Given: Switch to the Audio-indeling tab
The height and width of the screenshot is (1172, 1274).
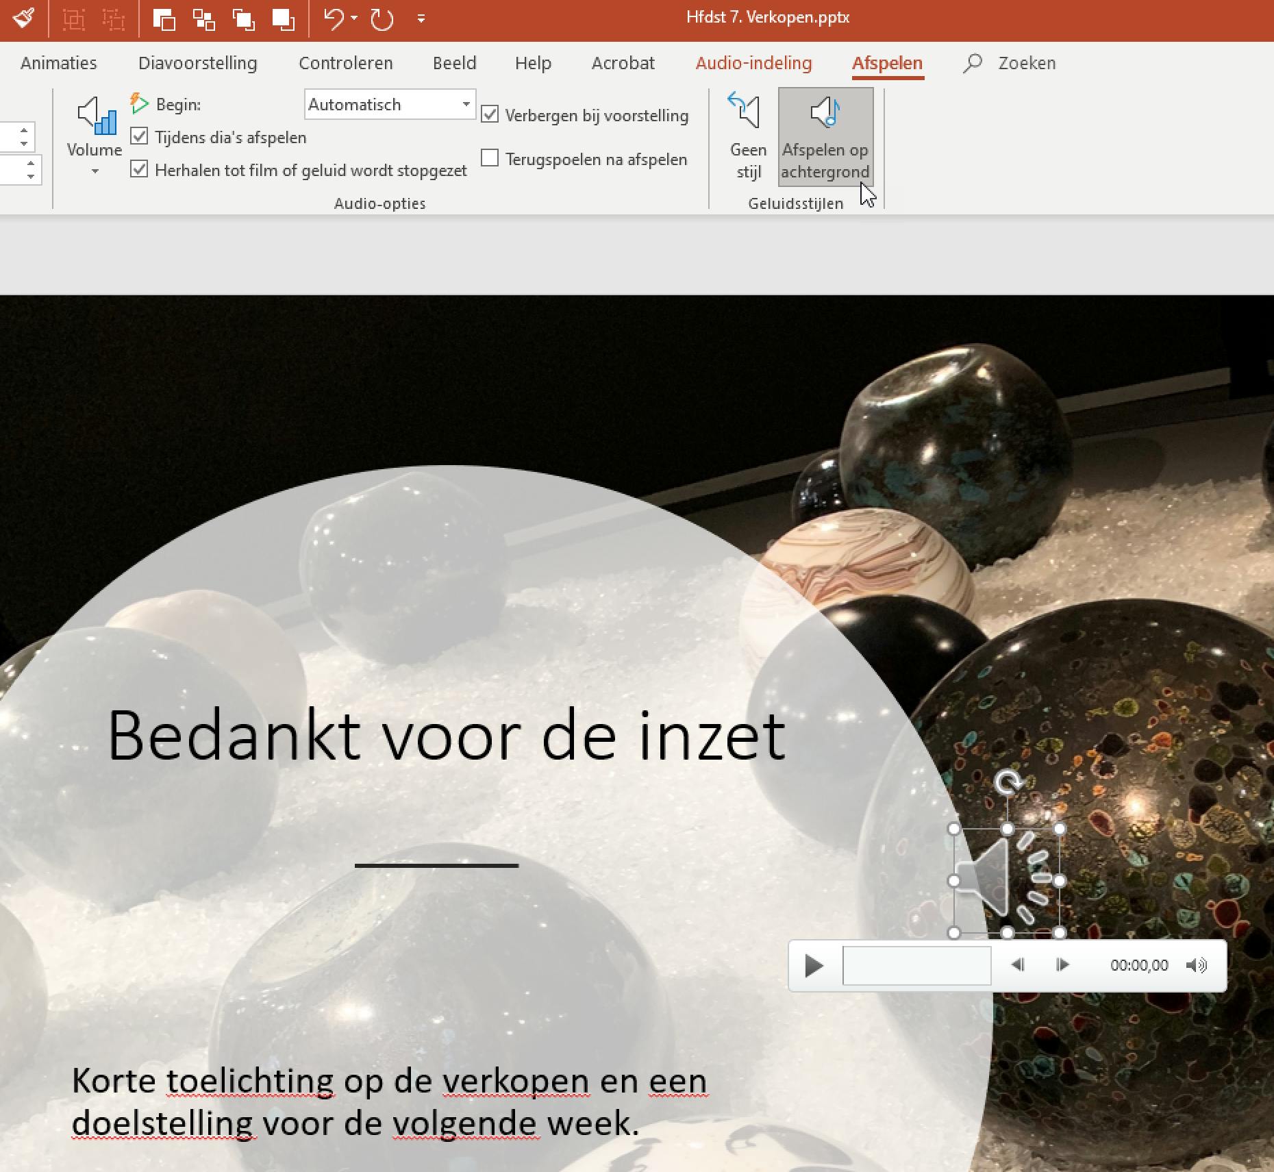Looking at the screenshot, I should [x=753, y=63].
